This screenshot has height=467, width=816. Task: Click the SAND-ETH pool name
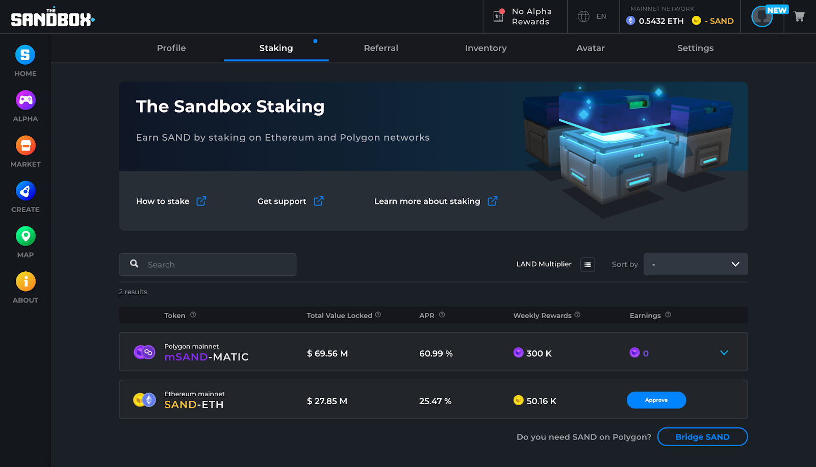click(194, 404)
